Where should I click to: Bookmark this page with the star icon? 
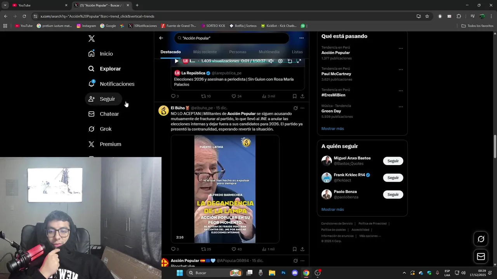(427, 16)
